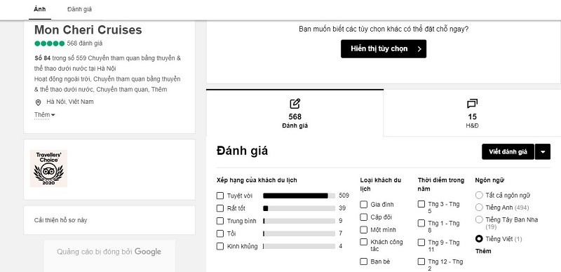
Task: Click the Hiển thị tùy chọn button
Action: [384, 48]
